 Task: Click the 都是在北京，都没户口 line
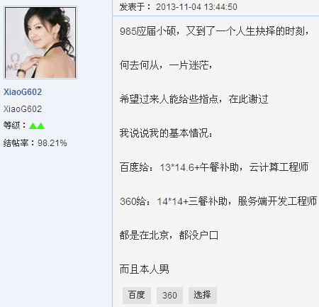(x=169, y=235)
